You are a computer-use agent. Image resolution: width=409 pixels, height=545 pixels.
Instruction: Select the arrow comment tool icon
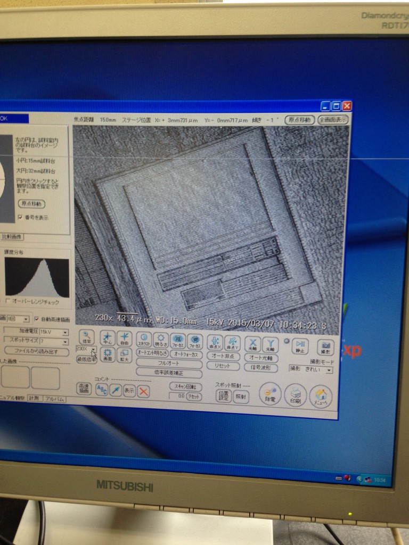pos(116,390)
